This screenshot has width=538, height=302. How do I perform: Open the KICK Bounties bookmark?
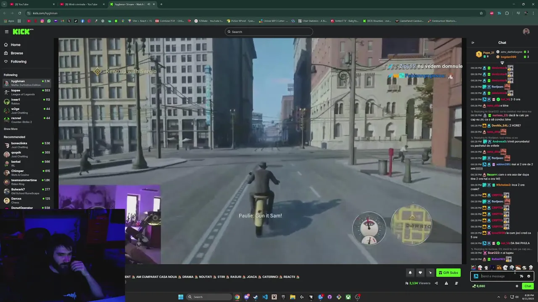377,21
